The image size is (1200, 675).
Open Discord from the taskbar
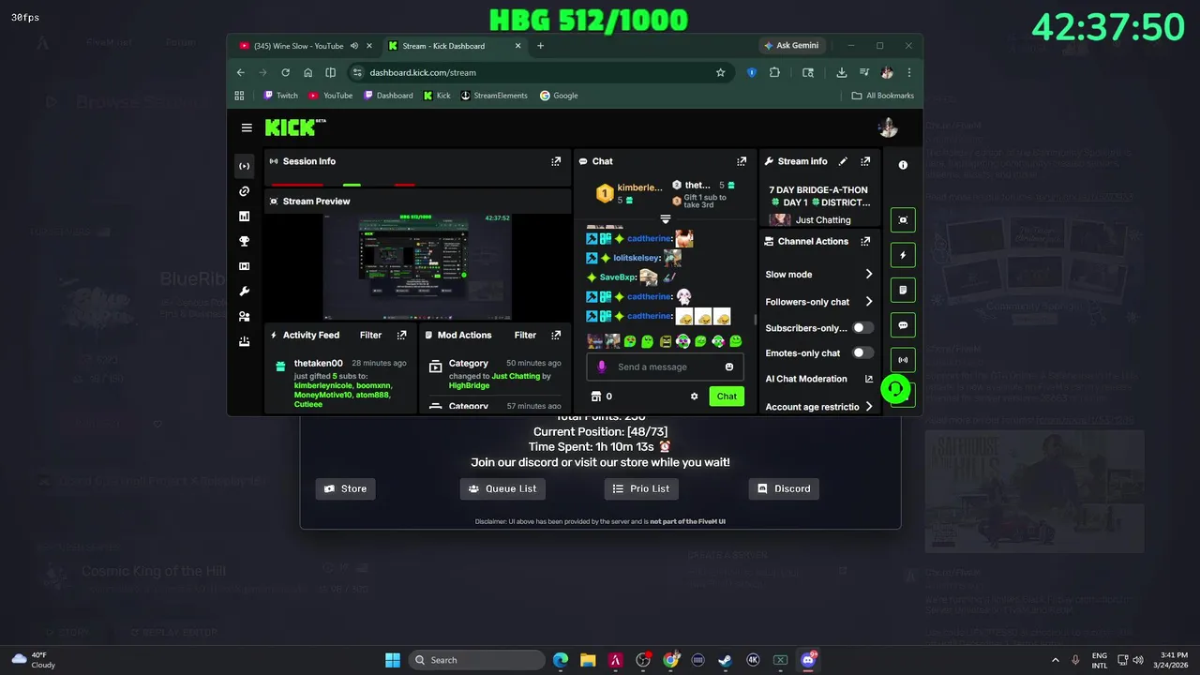808,660
